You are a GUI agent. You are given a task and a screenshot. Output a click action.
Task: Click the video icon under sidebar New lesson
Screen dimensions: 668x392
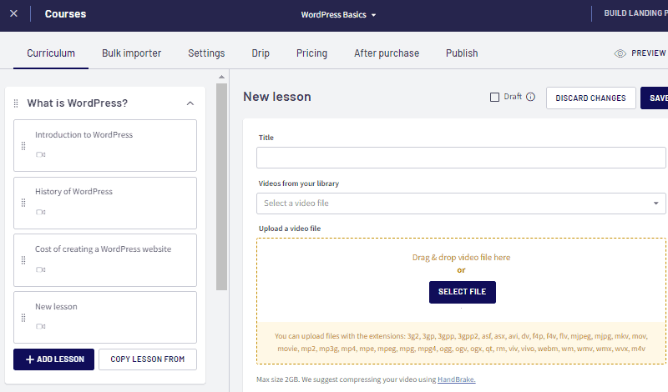click(x=40, y=326)
